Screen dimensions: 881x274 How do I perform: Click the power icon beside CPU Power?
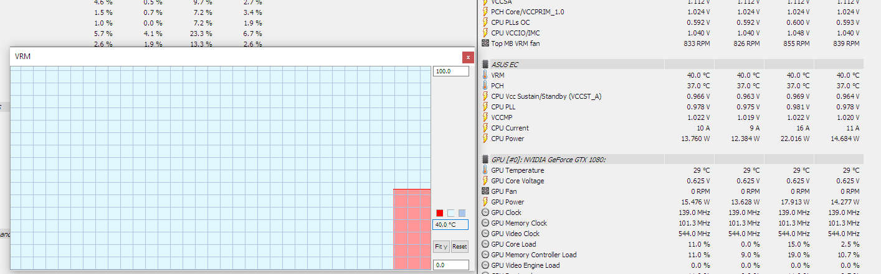coord(485,139)
